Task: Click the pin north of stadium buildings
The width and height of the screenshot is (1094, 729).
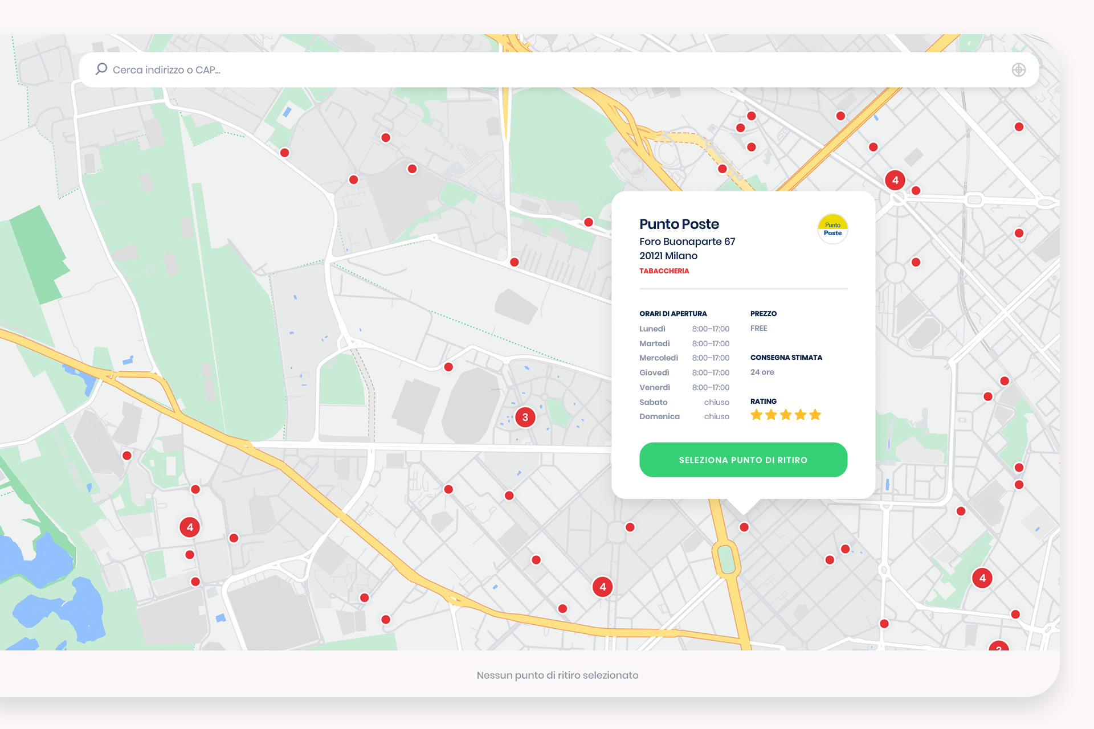Action: (448, 367)
